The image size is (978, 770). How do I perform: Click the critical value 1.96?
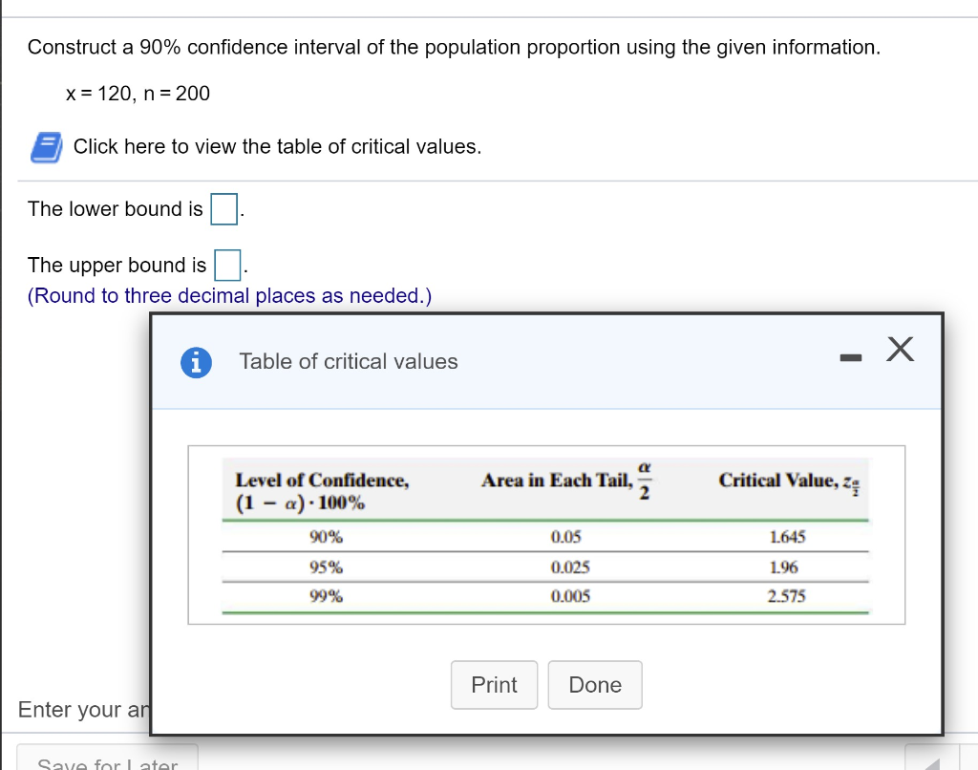pos(783,567)
